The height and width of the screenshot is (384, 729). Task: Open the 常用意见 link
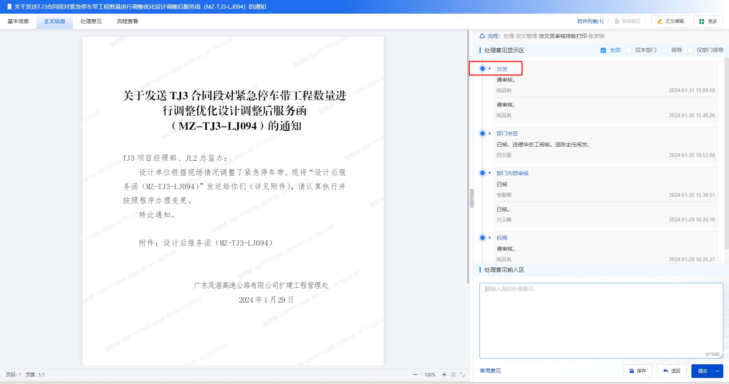(x=490, y=371)
